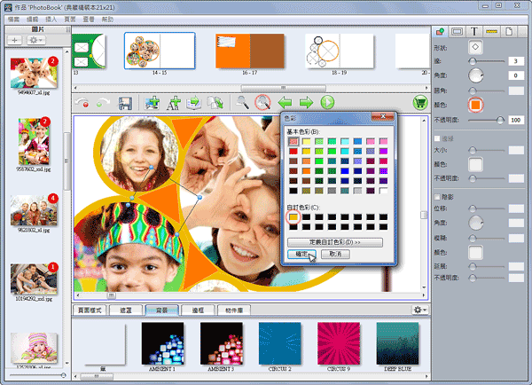Enable the 陰影 shadow checkbox

[x=437, y=197]
